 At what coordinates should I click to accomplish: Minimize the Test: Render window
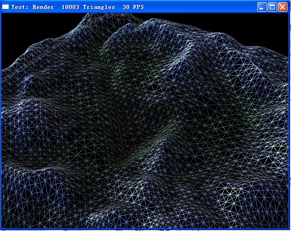click(x=262, y=7)
